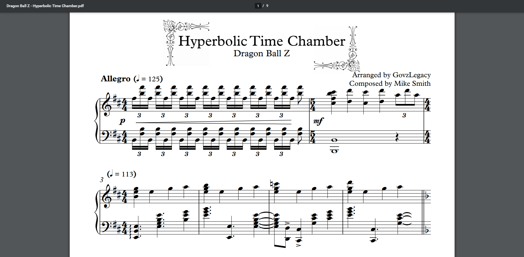Click the natural sign in second system
524x257 pixels.
[271, 184]
